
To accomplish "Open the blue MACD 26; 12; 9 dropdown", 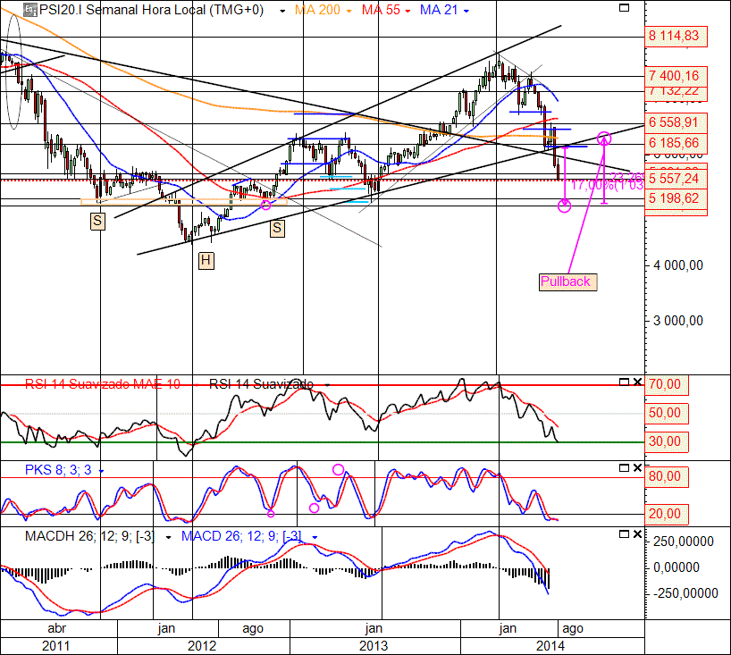I will point(315,538).
